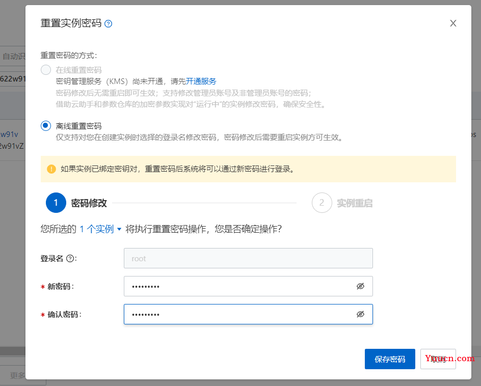Viewport: 481px width, 386px height.
Task: Click the 保存密码 button
Action: (x=390, y=359)
